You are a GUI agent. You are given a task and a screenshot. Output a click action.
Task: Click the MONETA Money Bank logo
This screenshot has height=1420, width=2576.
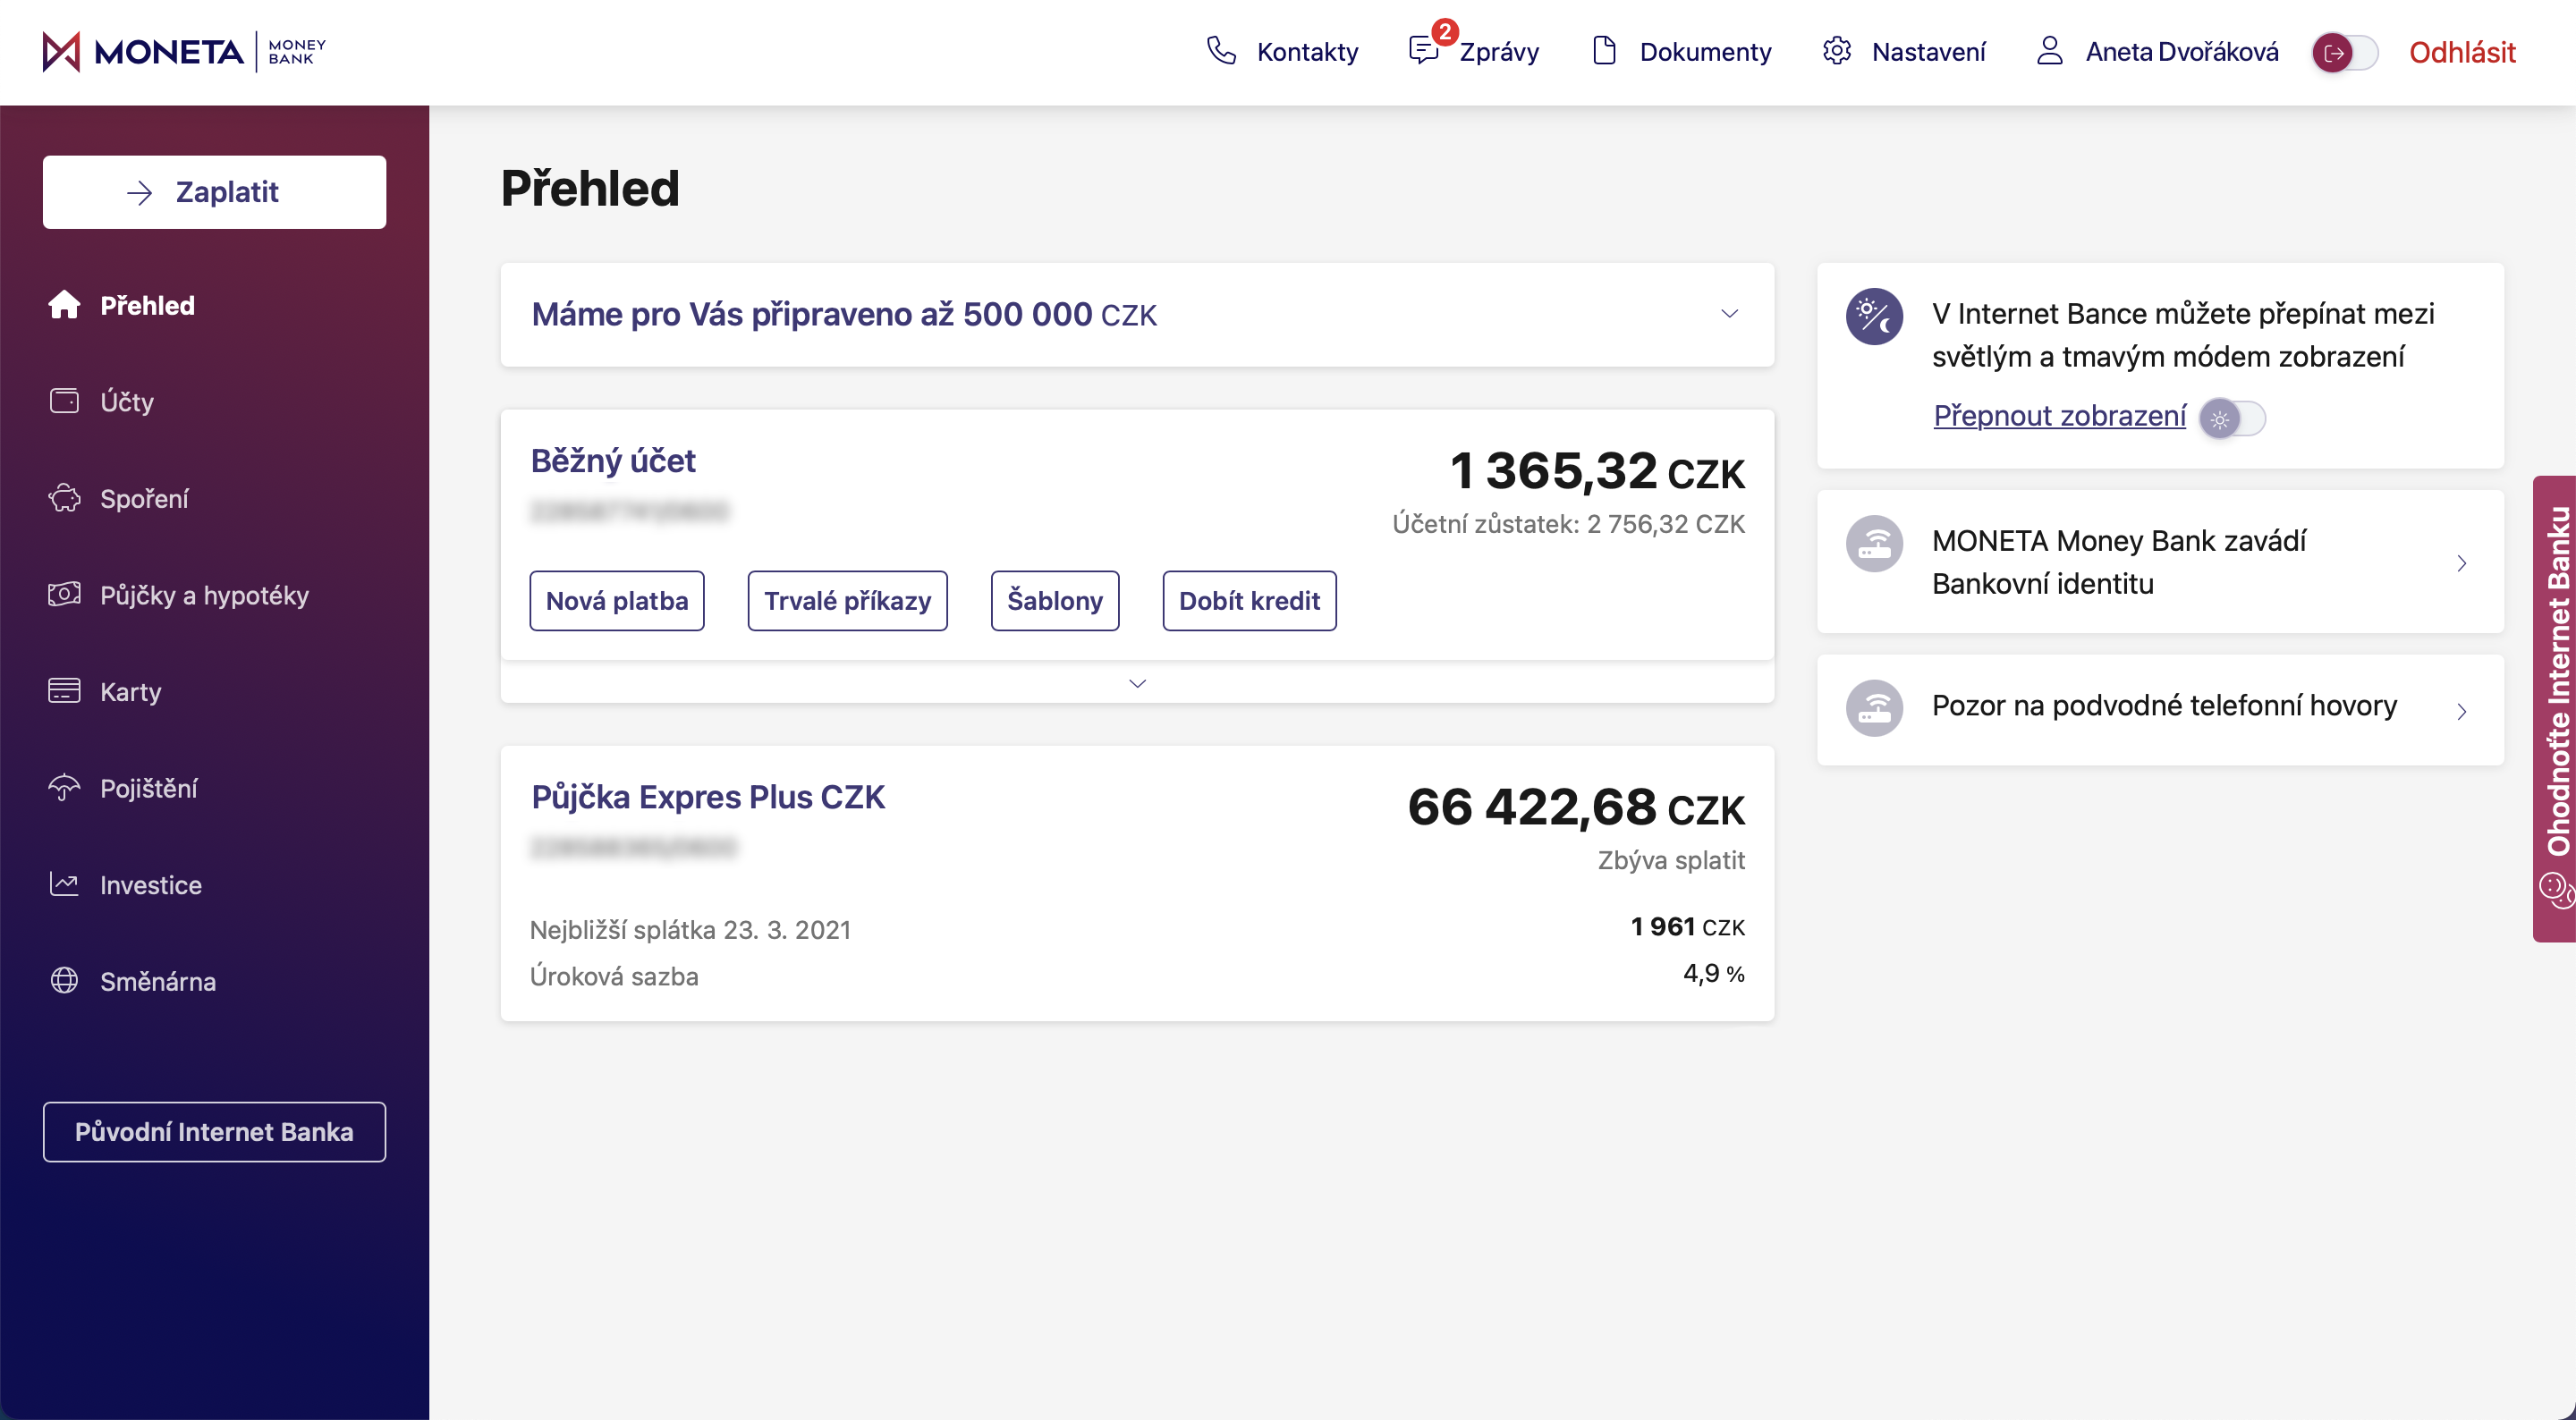184,52
